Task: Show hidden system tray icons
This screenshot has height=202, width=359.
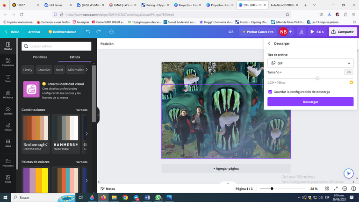Action: click(299, 197)
